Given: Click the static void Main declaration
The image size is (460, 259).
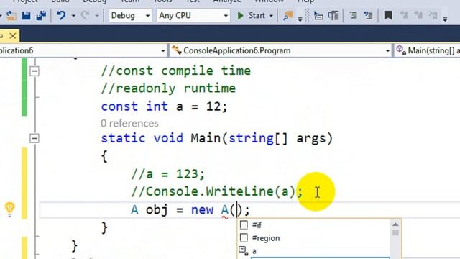Looking at the screenshot, I should point(217,138).
